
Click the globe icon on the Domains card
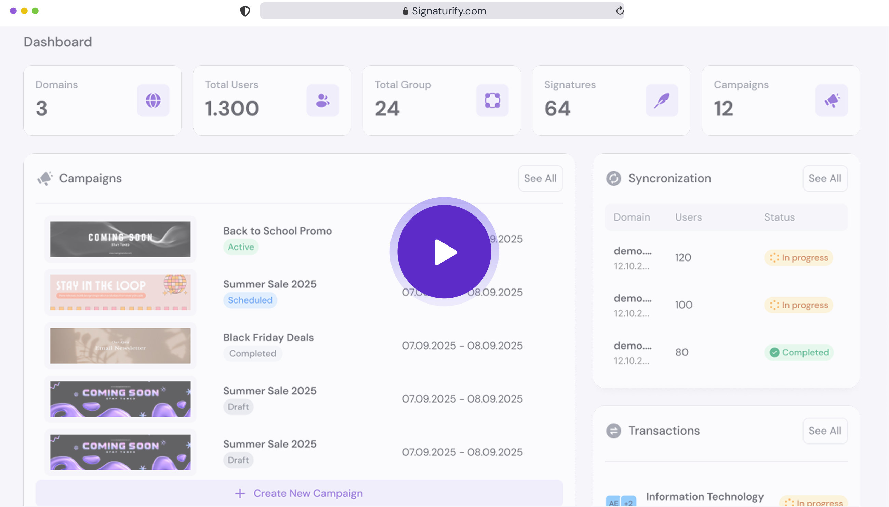153,100
